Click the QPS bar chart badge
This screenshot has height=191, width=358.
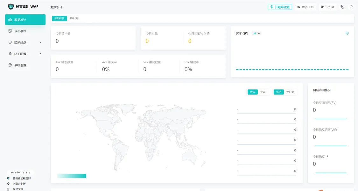257,33
